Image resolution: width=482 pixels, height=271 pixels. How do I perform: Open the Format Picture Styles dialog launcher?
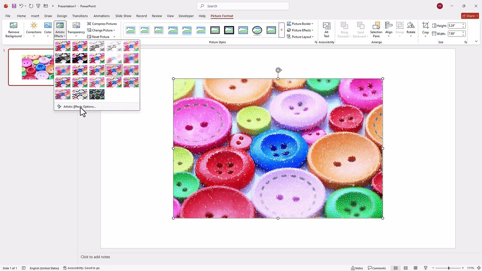tap(316, 42)
